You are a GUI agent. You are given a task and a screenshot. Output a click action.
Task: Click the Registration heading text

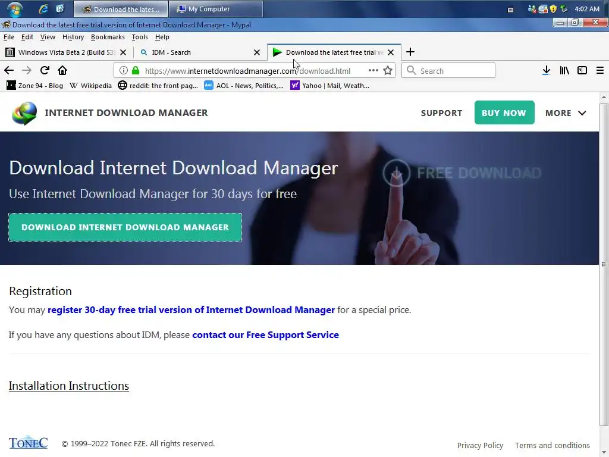coord(40,291)
